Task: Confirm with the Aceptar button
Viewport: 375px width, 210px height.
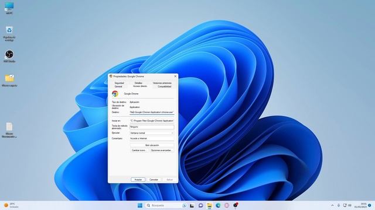Action: (x=138, y=180)
